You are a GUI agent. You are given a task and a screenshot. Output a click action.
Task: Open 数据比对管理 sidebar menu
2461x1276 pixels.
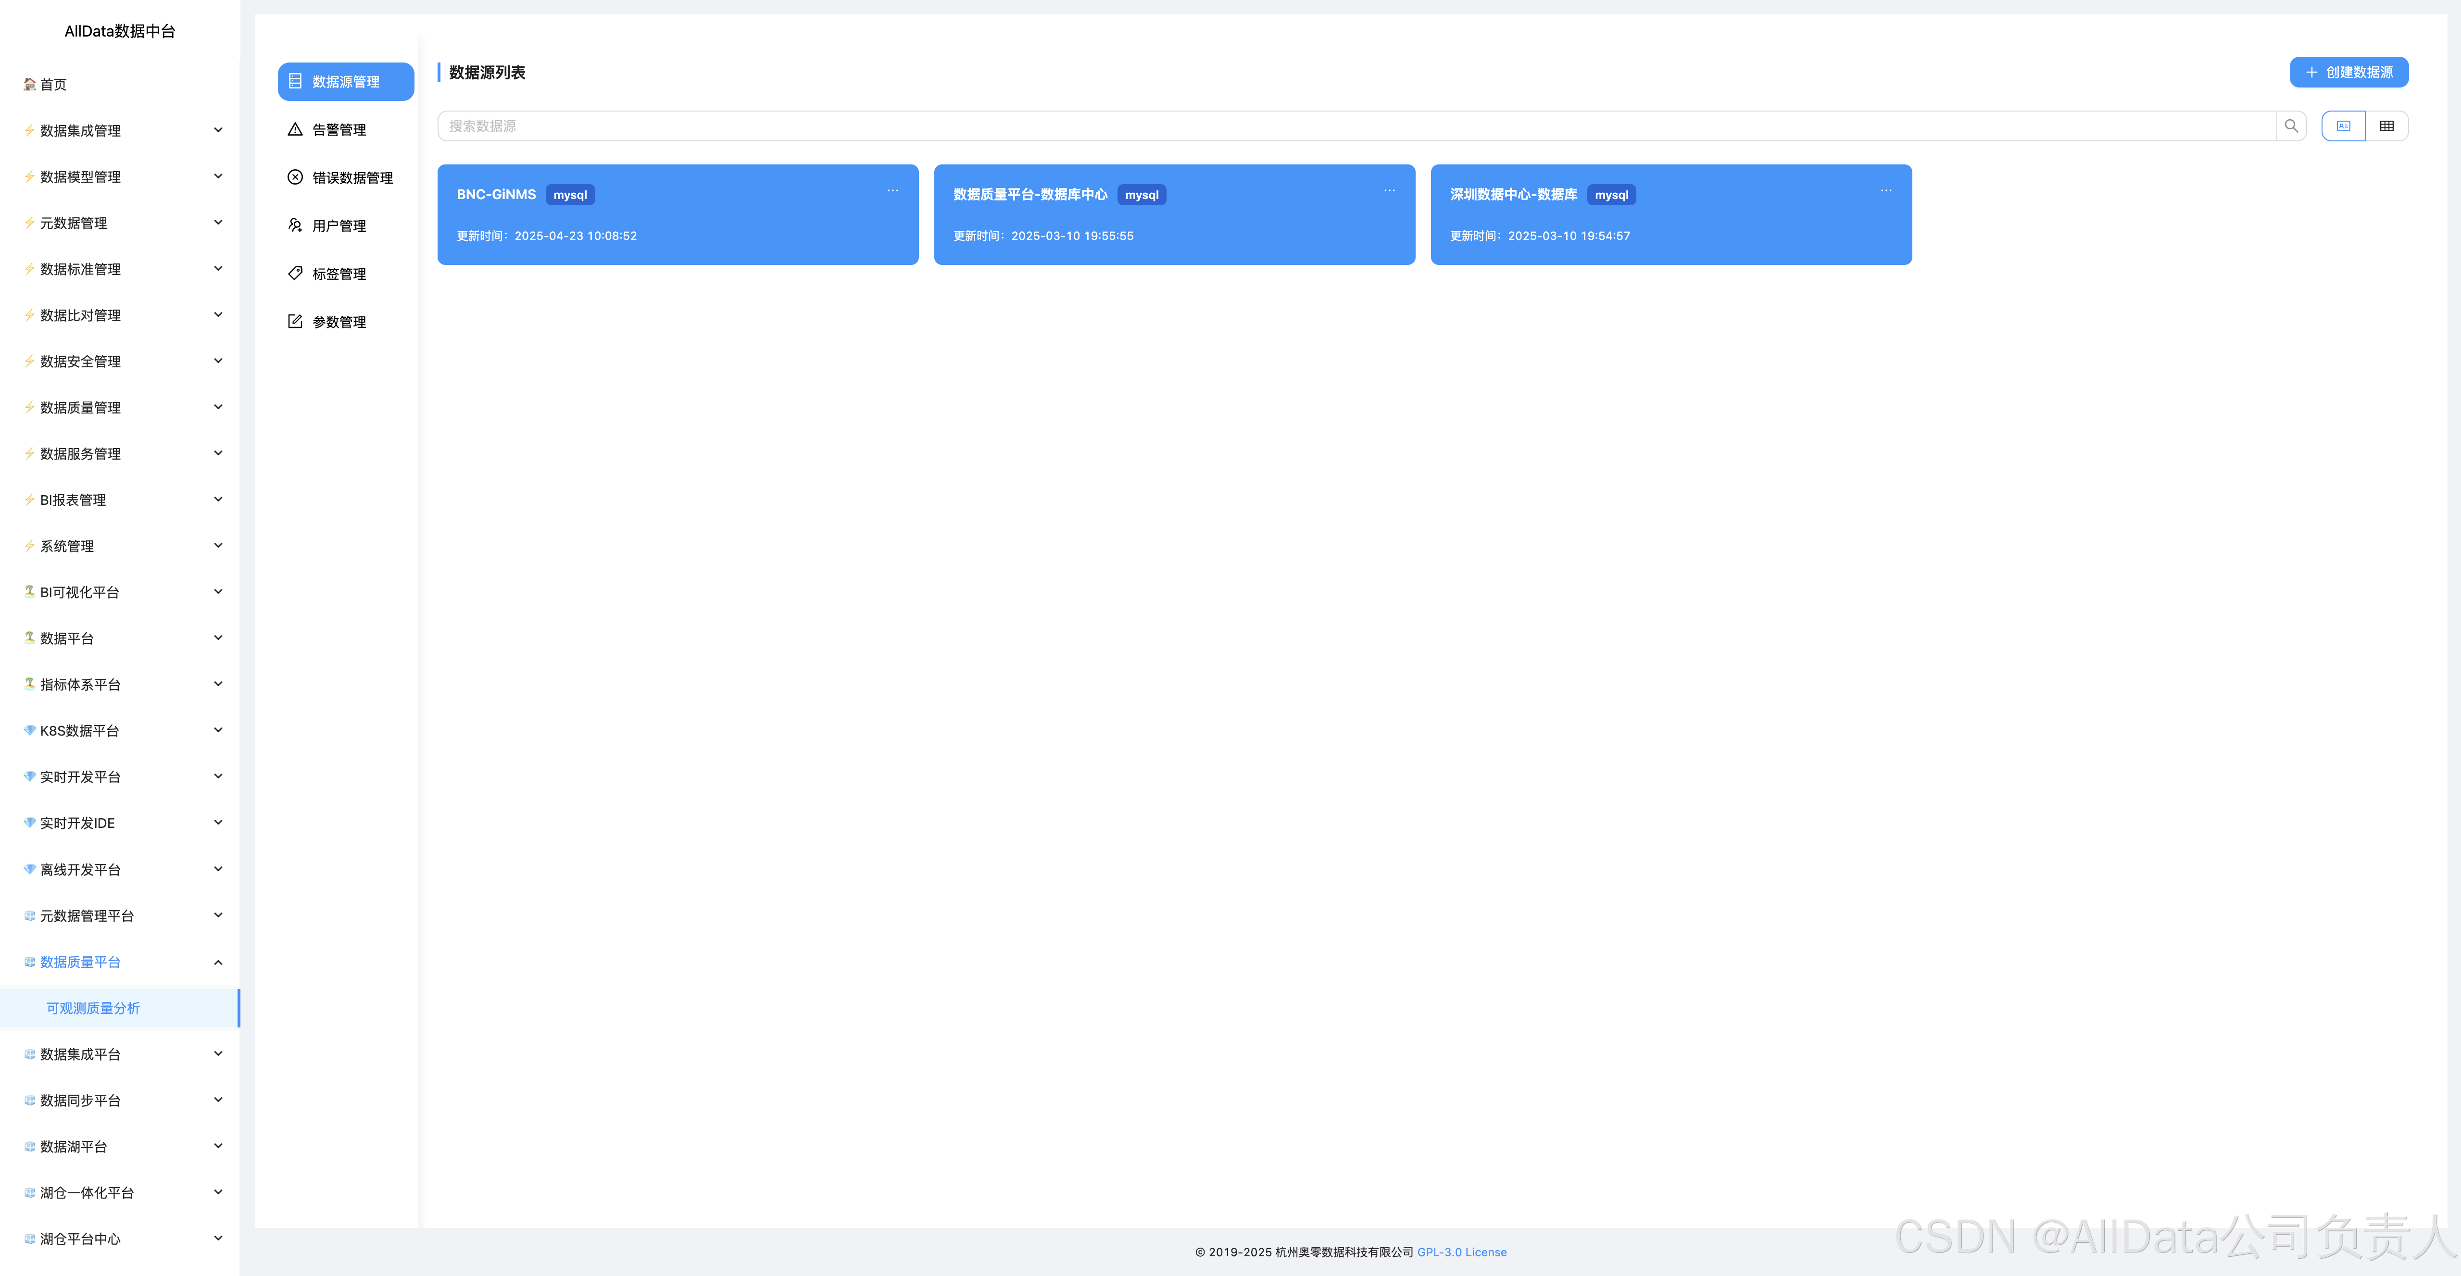click(119, 315)
